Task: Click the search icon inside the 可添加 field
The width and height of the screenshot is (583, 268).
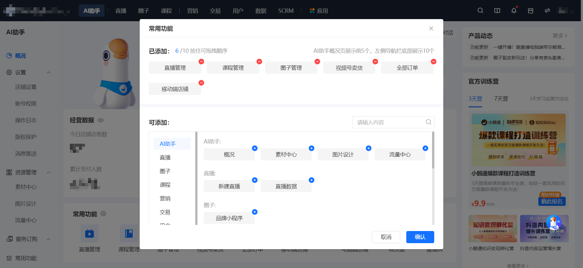Action: pyautogui.click(x=428, y=122)
